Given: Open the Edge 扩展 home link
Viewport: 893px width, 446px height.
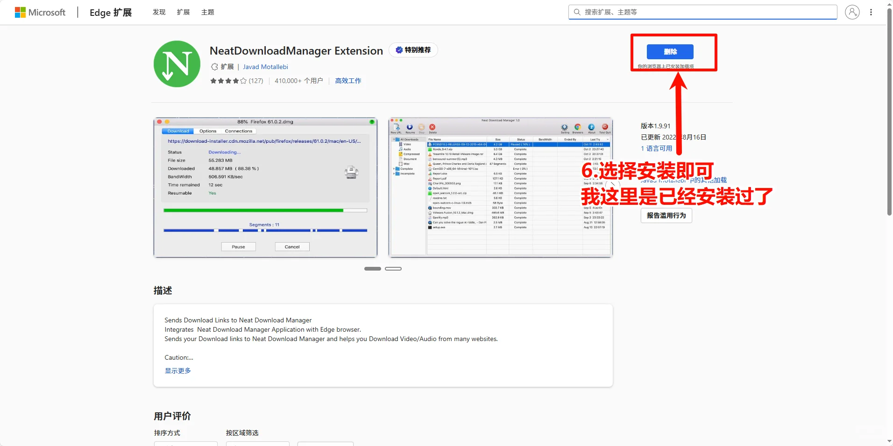Looking at the screenshot, I should pos(111,13).
